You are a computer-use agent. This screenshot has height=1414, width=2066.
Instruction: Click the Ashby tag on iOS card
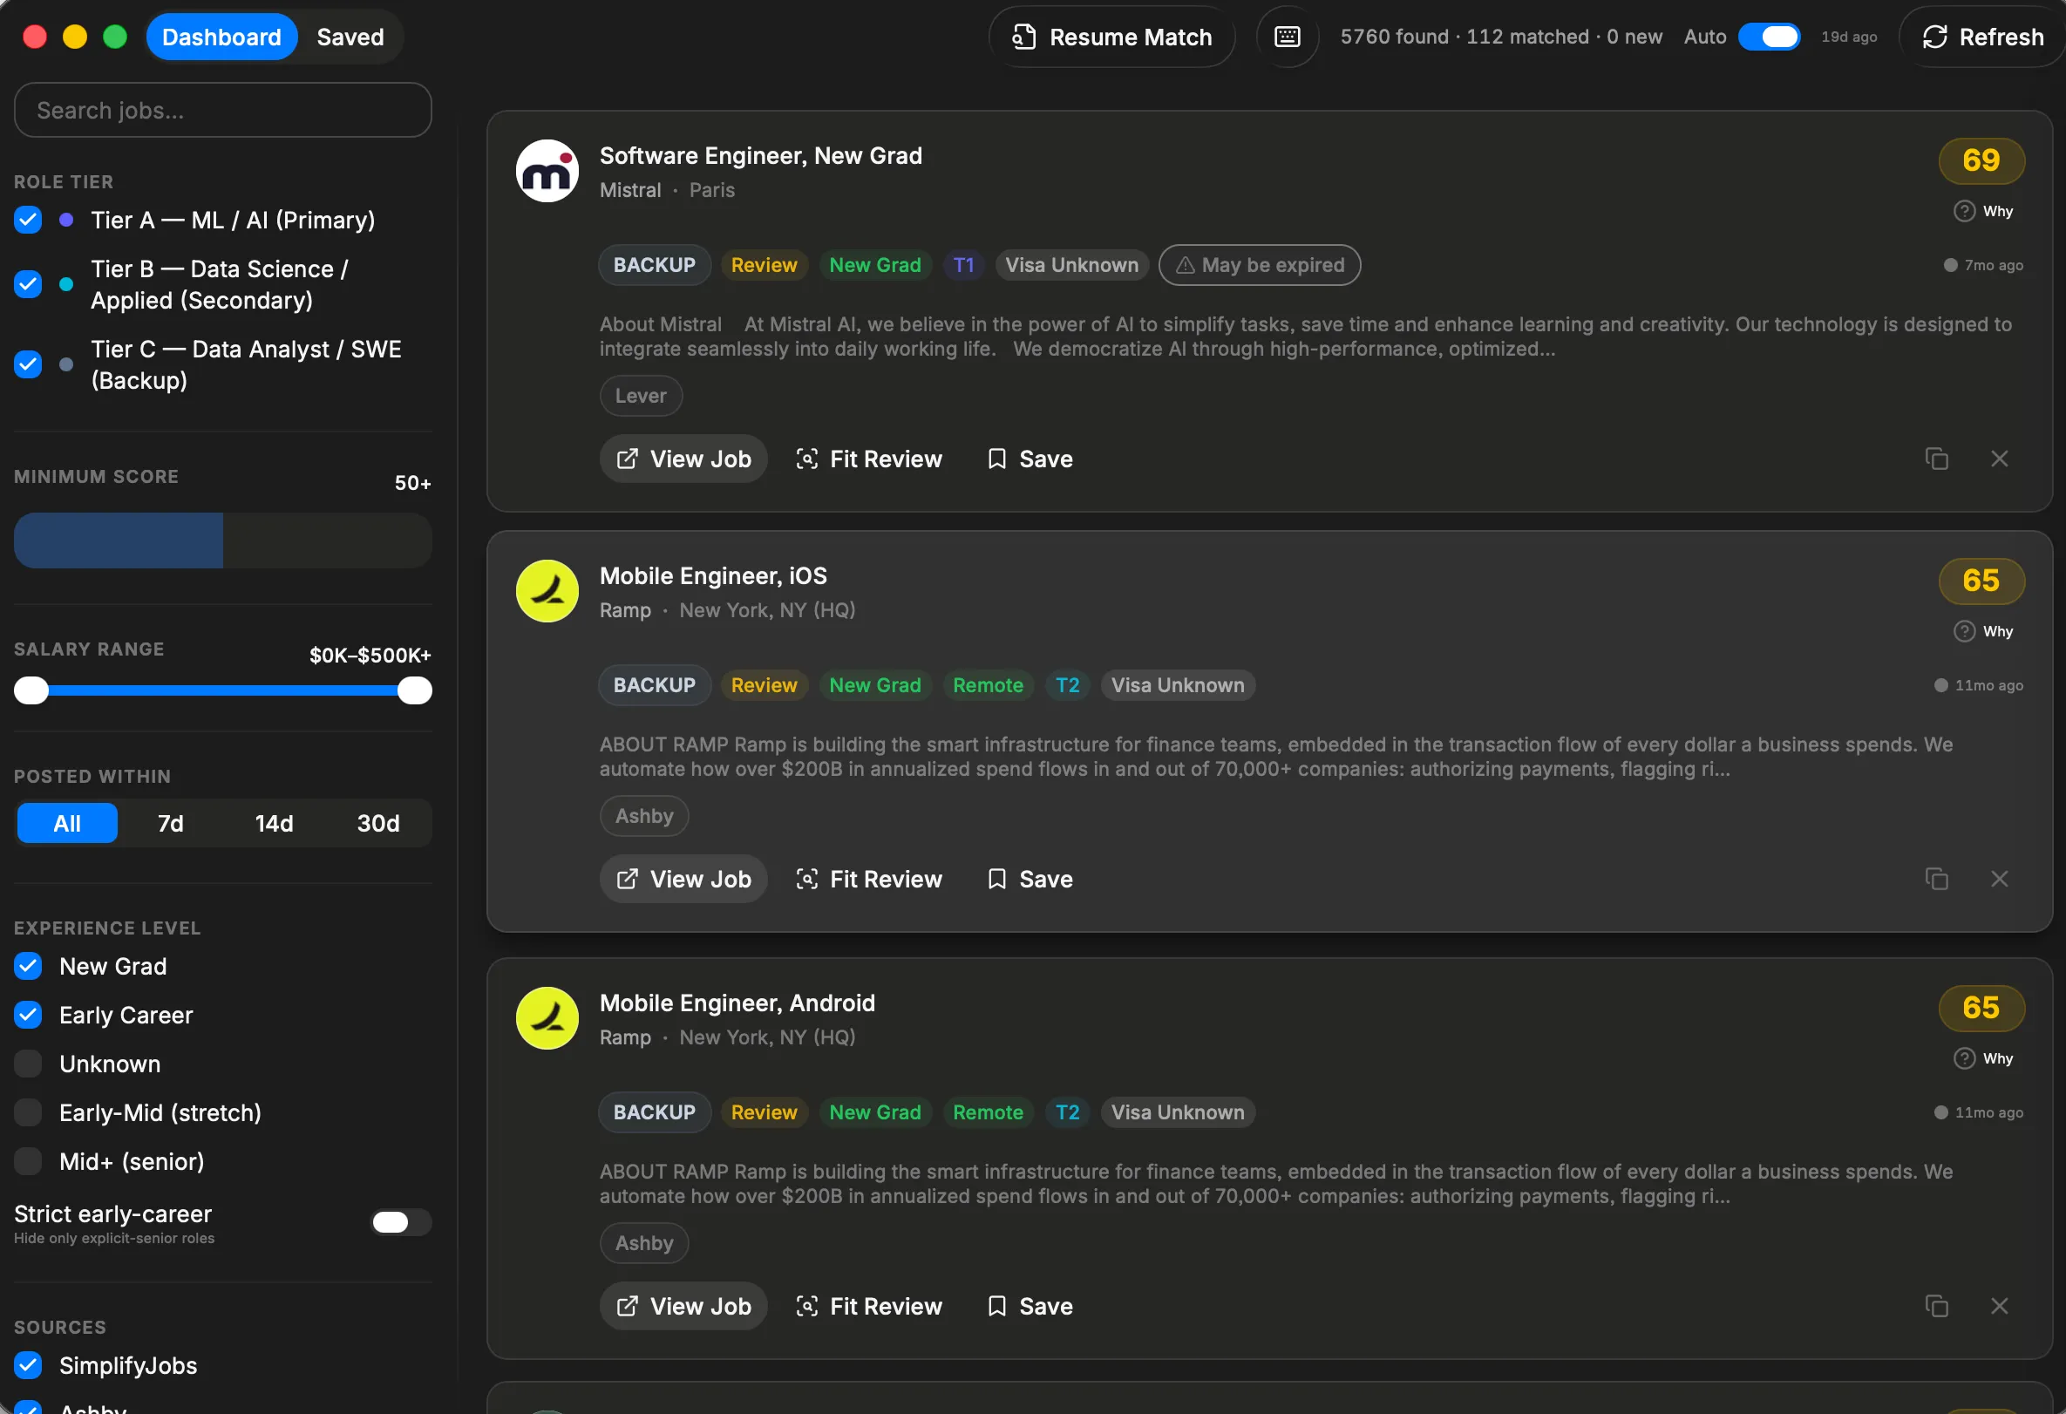click(643, 816)
